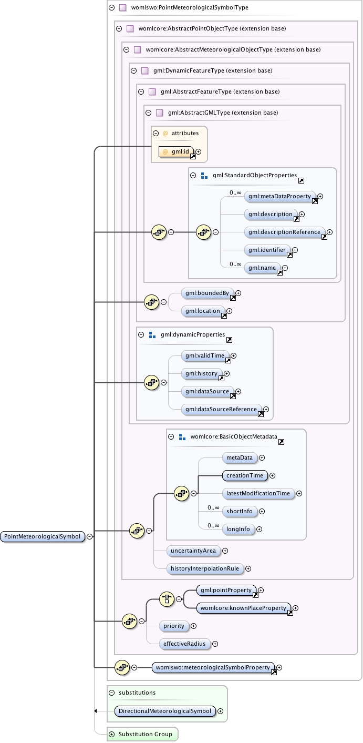
Task: Select gml:location element
Action: click(203, 311)
